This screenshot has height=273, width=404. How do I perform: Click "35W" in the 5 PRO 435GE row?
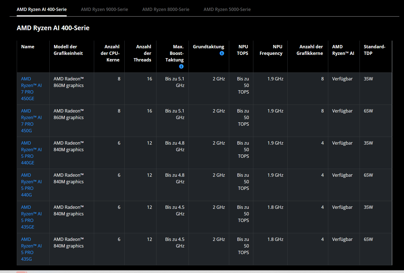click(x=368, y=207)
